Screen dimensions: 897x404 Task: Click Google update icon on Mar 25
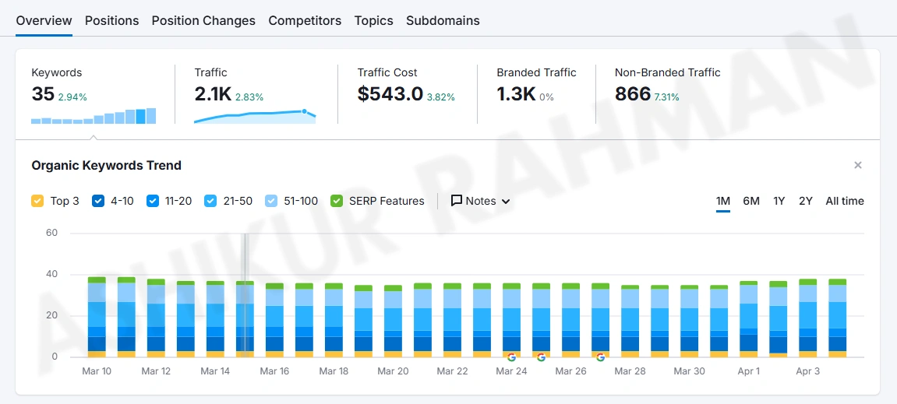point(541,357)
